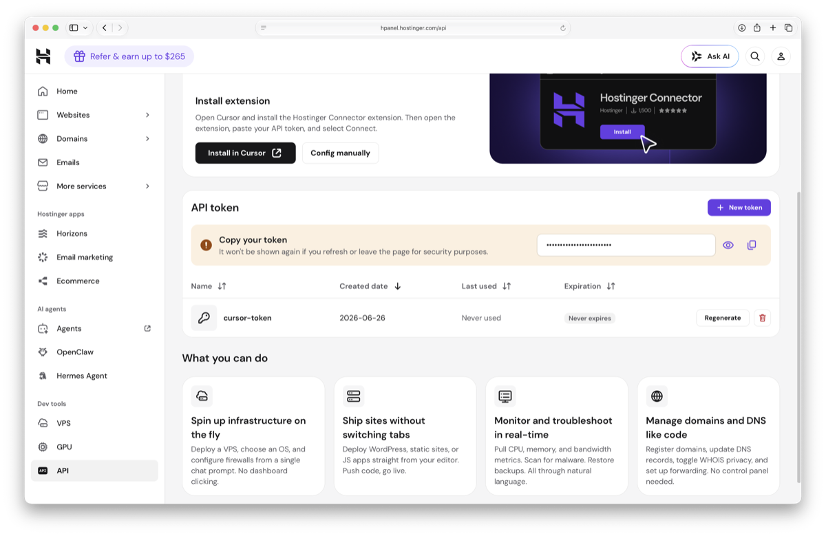The width and height of the screenshot is (826, 536).
Task: Select Horizons in the sidebar menu
Action: [x=94, y=233]
